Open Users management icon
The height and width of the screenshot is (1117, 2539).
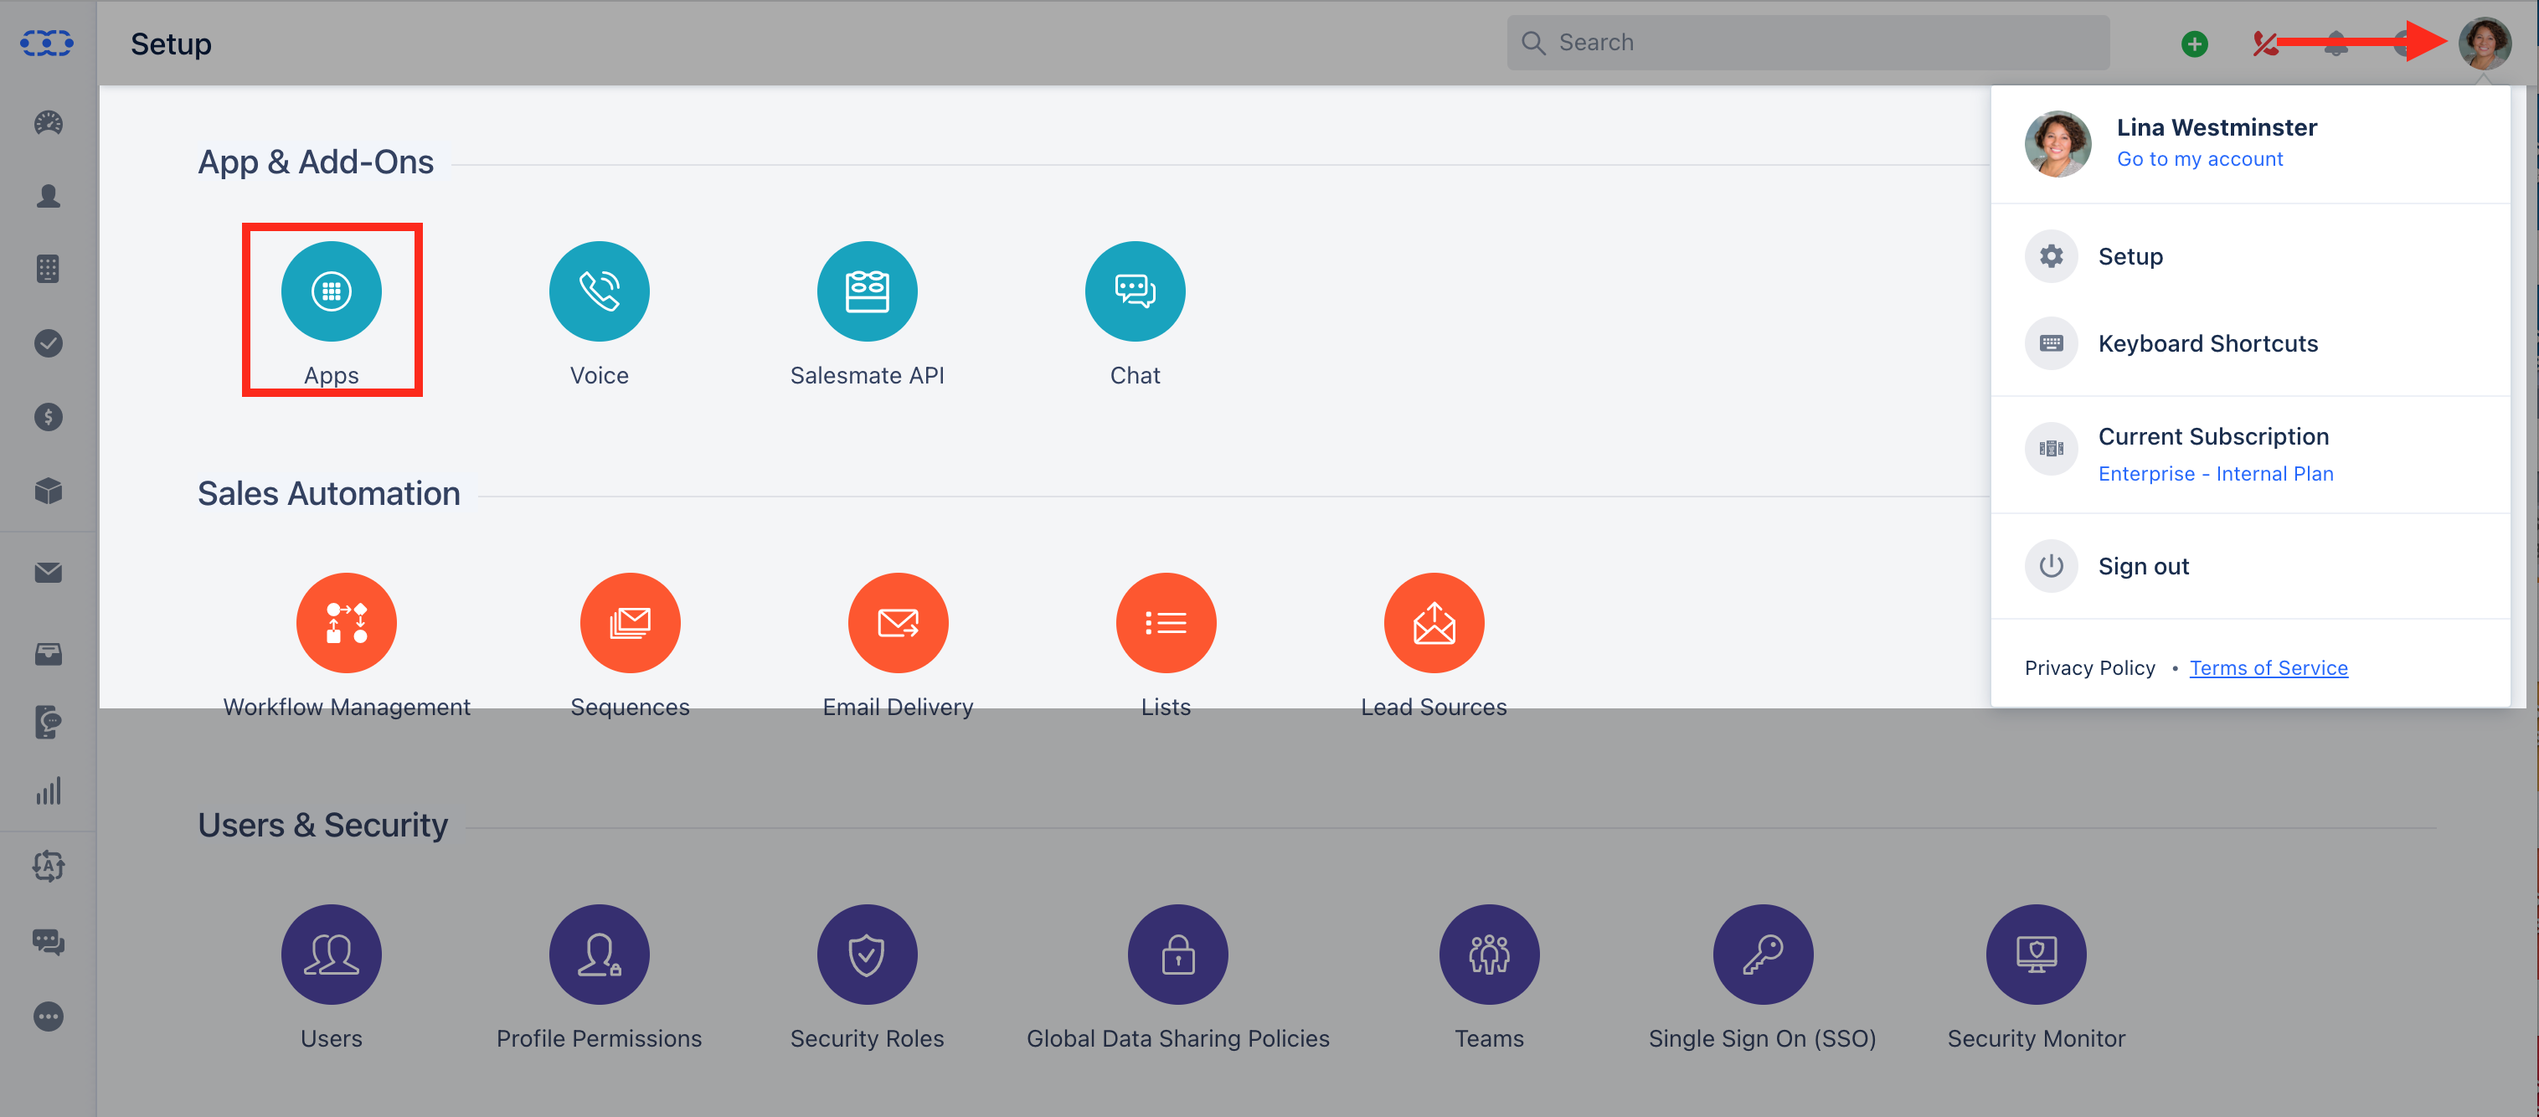coord(331,955)
